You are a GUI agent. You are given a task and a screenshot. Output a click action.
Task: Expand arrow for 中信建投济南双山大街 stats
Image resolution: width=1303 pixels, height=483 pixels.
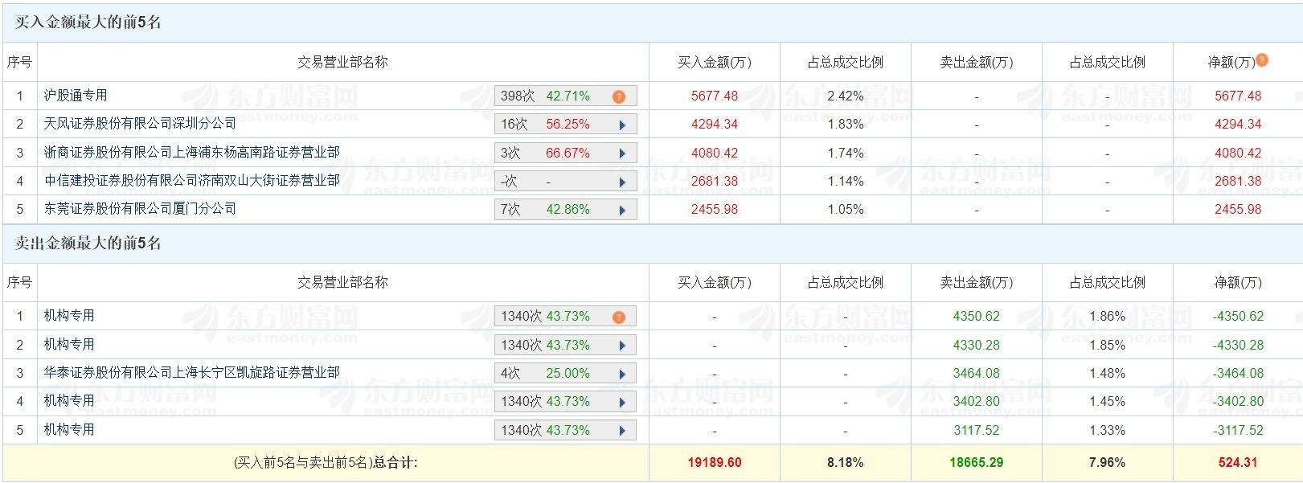[622, 182]
